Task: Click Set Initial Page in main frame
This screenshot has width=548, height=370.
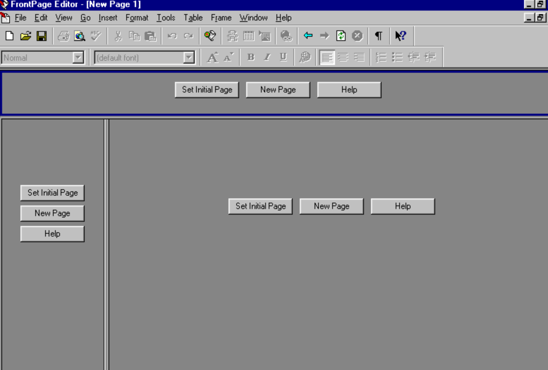Action: (x=261, y=206)
